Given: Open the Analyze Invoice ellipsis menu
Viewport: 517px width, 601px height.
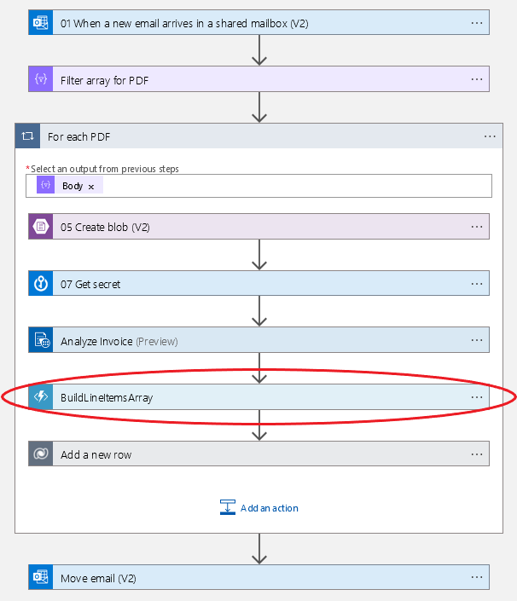Looking at the screenshot, I should (477, 341).
